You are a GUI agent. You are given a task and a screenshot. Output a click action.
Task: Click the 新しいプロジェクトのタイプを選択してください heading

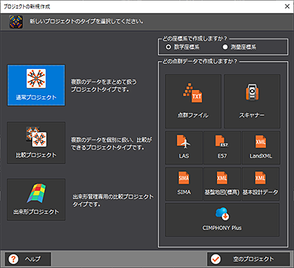coord(86,22)
